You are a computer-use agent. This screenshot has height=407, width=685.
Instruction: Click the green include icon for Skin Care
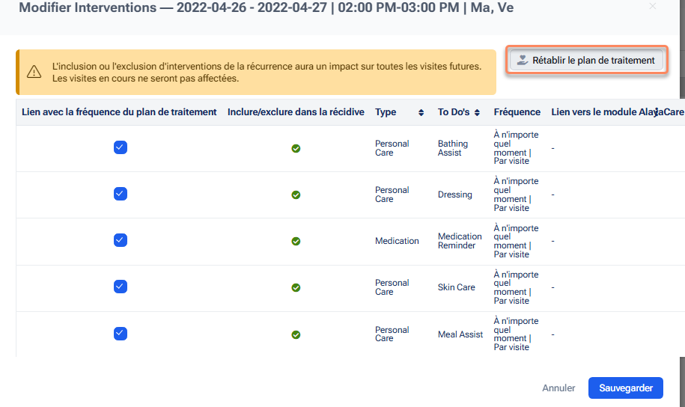[296, 287]
